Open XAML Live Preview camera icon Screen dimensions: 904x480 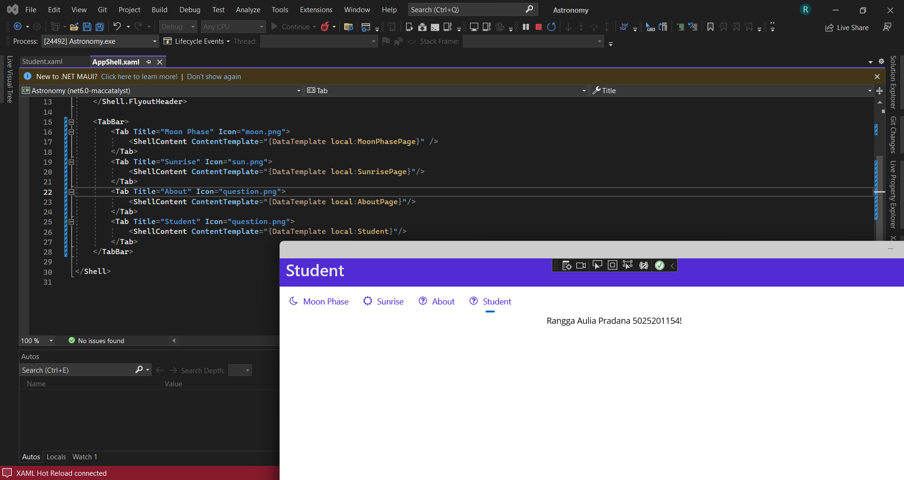[581, 265]
